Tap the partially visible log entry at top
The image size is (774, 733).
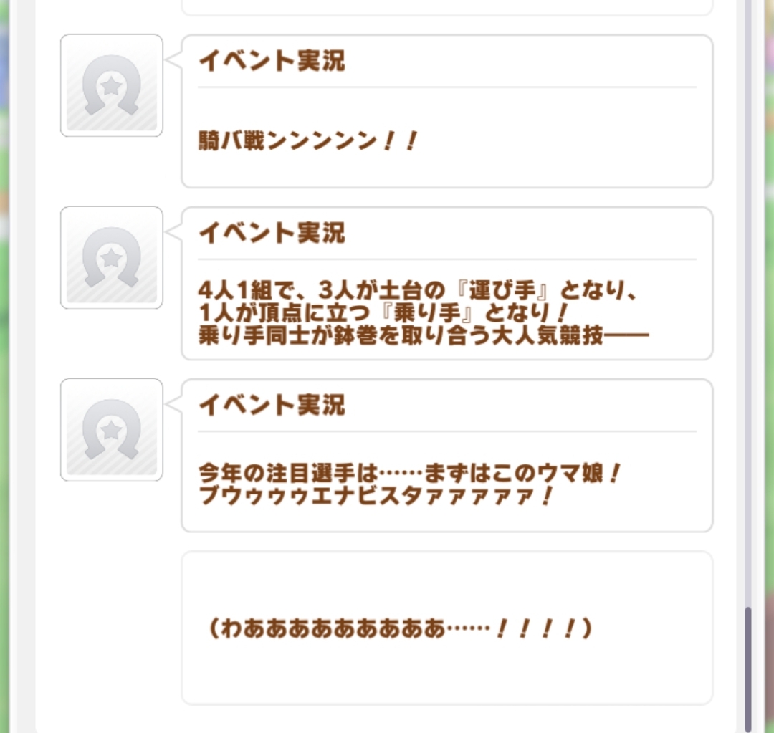pos(446,7)
